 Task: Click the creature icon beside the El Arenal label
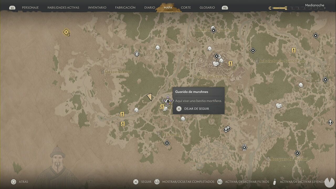pos(159,134)
